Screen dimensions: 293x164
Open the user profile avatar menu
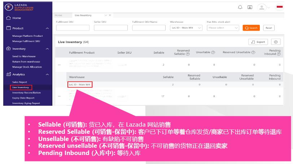point(262,8)
